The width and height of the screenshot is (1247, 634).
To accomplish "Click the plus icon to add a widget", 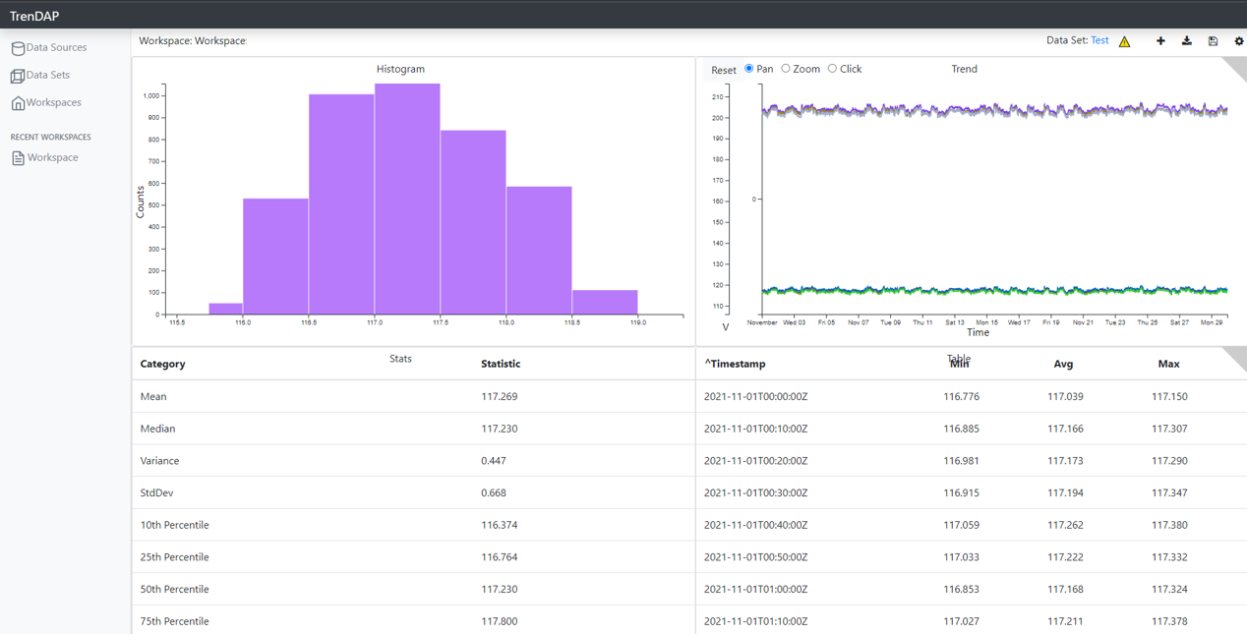I will [1160, 41].
